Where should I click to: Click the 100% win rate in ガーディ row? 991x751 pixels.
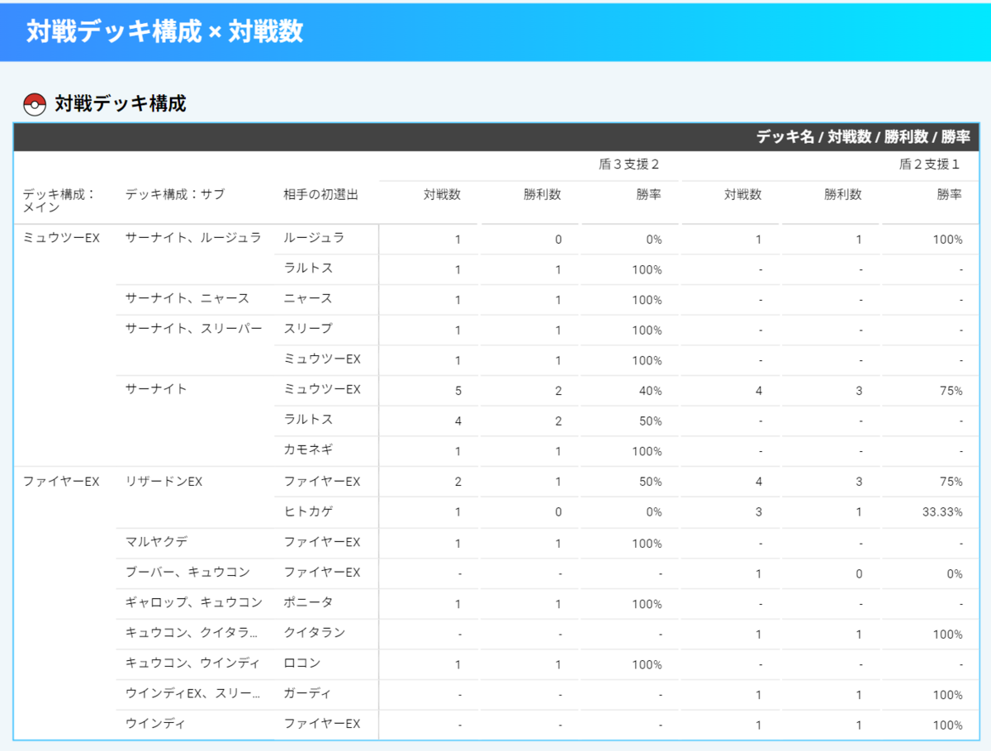(x=947, y=695)
